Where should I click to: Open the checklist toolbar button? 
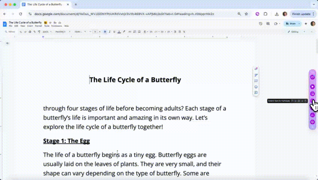click(x=157, y=32)
